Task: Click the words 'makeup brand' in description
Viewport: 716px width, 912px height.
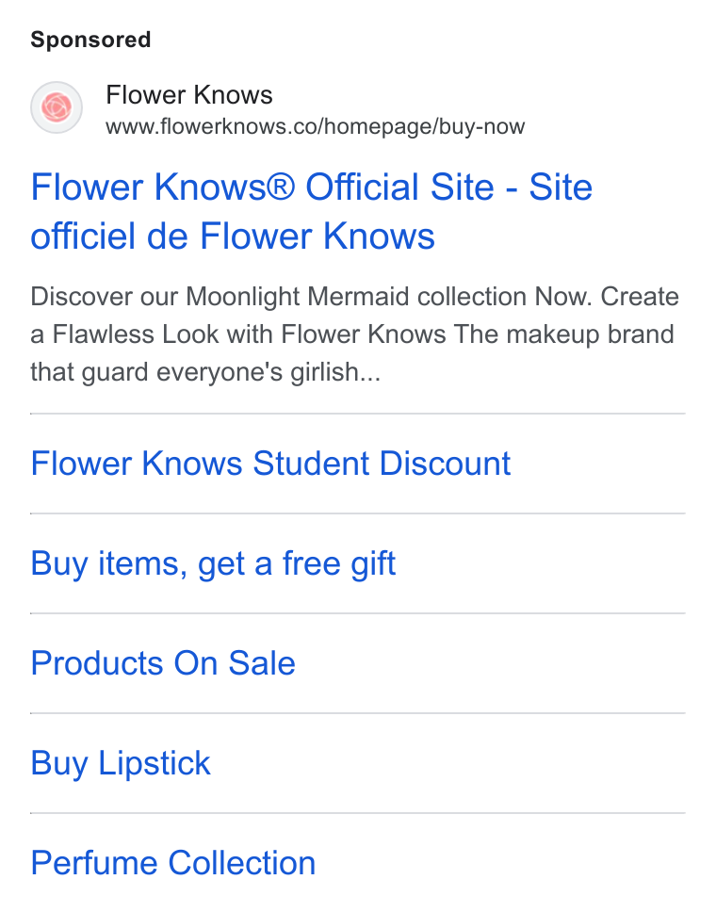Action: click(x=591, y=334)
